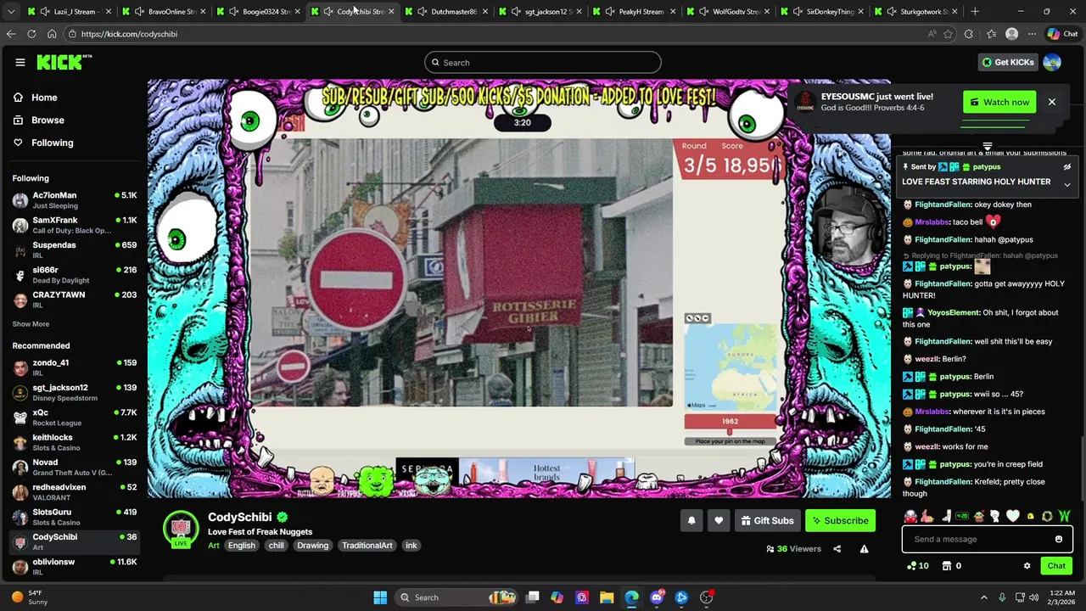Click the chill tag

(277, 546)
